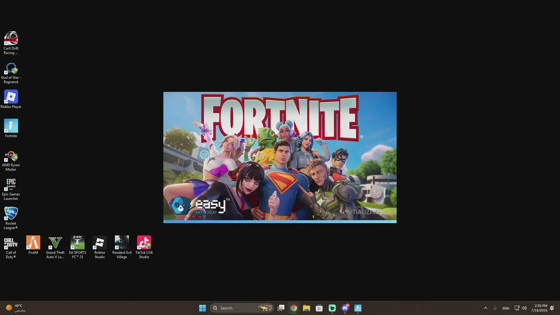The image size is (560, 315).
Task: Open the weather widget showing 40°C
Action: click(16, 308)
